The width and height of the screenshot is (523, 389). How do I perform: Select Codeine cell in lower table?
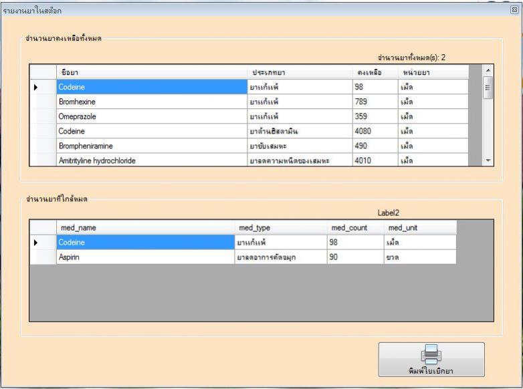145,243
